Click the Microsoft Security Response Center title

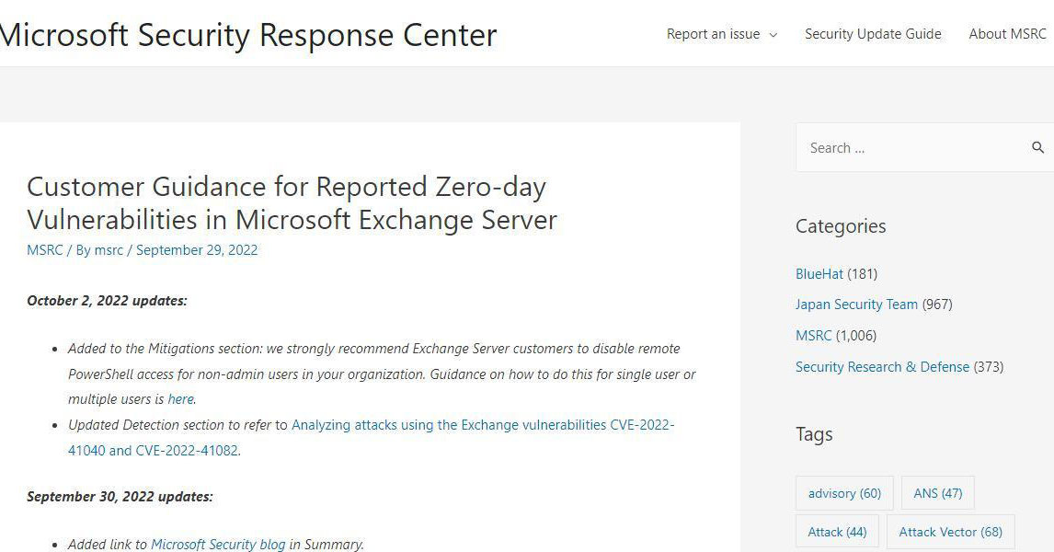pyautogui.click(x=248, y=35)
